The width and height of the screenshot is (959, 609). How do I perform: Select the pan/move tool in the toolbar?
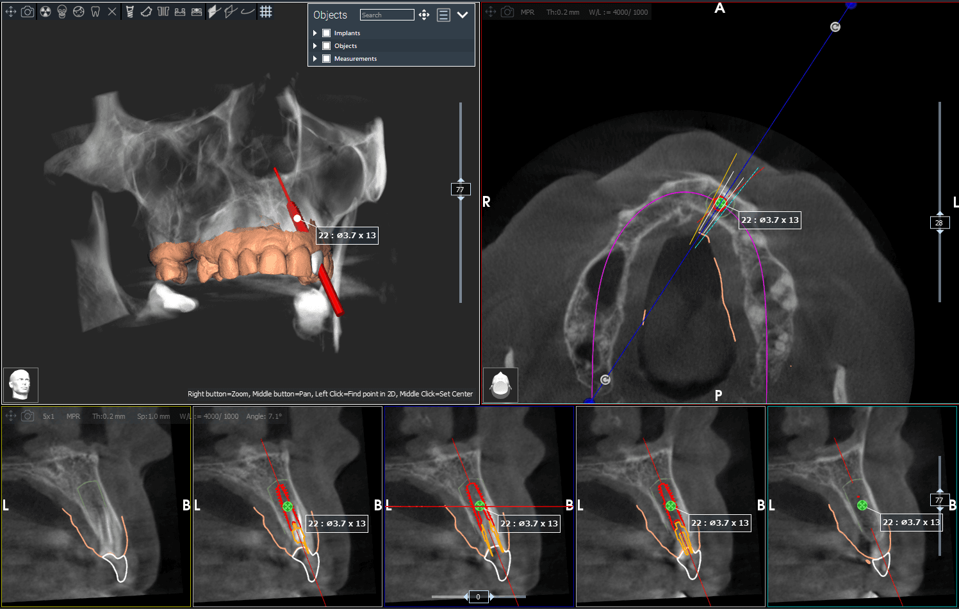[x=10, y=11]
